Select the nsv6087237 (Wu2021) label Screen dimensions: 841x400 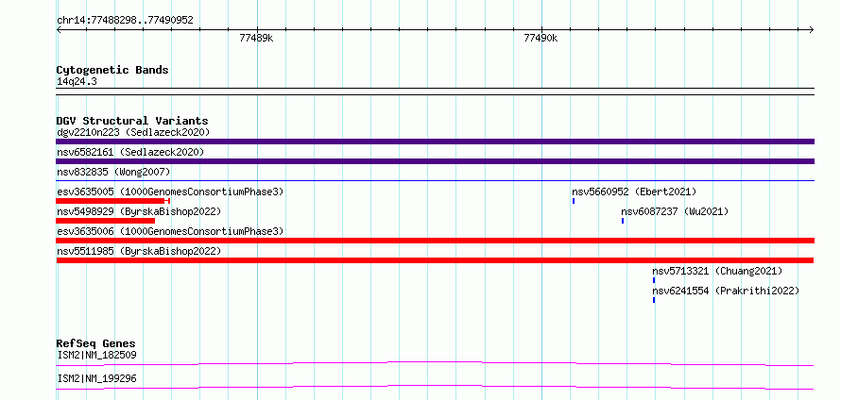(x=675, y=211)
